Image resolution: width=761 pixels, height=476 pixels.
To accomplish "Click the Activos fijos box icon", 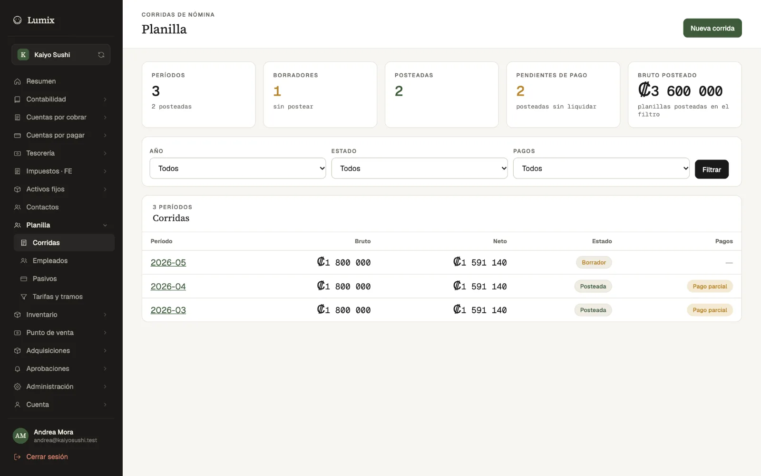I will pos(18,189).
